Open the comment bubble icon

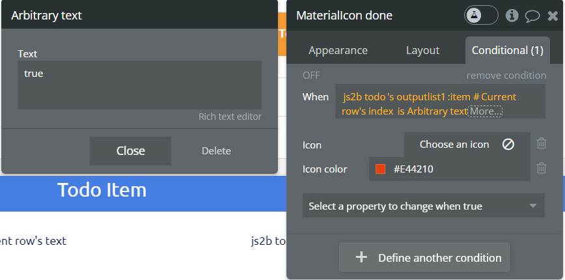(x=532, y=16)
